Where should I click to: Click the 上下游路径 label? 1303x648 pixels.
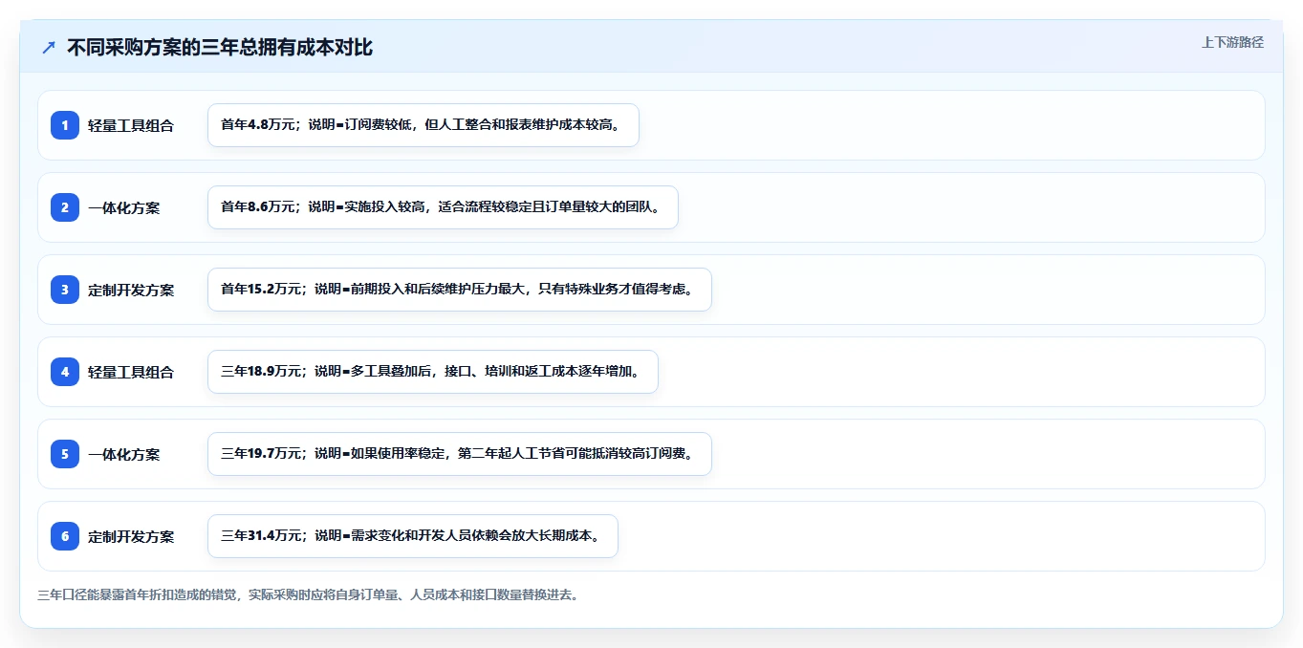tap(1232, 42)
